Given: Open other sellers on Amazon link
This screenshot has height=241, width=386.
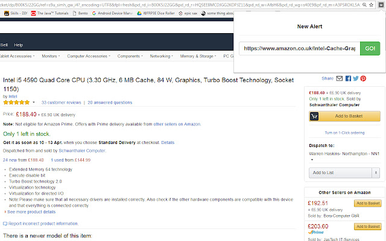Looking at the screenshot, I should 177,124.
